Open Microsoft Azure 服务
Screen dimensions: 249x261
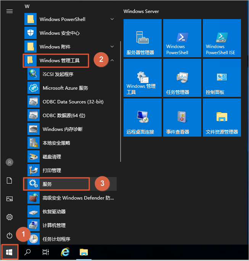pyautogui.click(x=65, y=88)
